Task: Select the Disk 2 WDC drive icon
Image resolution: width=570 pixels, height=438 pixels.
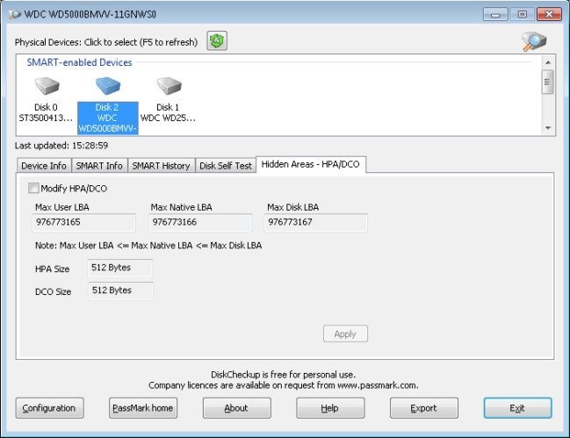Action: point(108,86)
